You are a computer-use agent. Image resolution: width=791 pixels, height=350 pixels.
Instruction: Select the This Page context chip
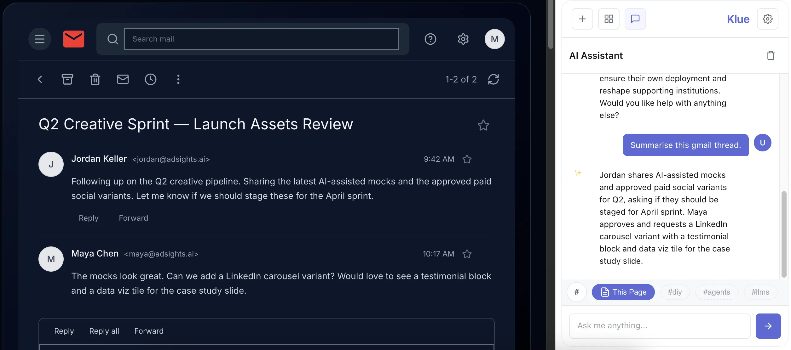(x=623, y=292)
